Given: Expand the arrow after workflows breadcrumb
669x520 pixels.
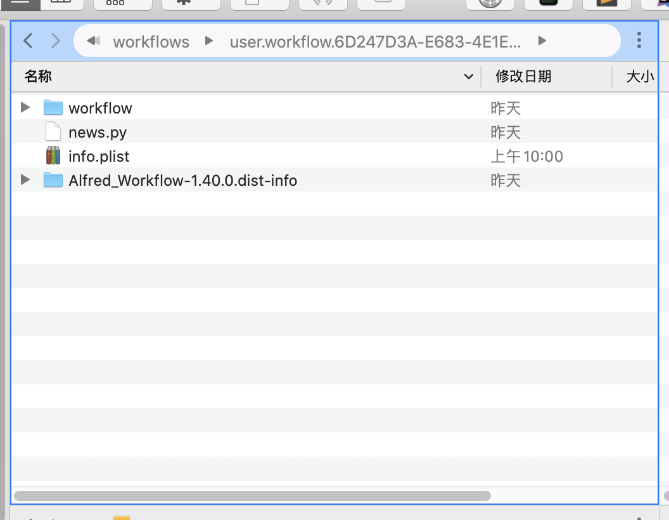Looking at the screenshot, I should (x=209, y=41).
